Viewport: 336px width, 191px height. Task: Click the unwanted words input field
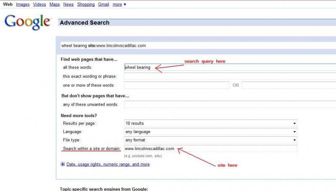pos(230,104)
